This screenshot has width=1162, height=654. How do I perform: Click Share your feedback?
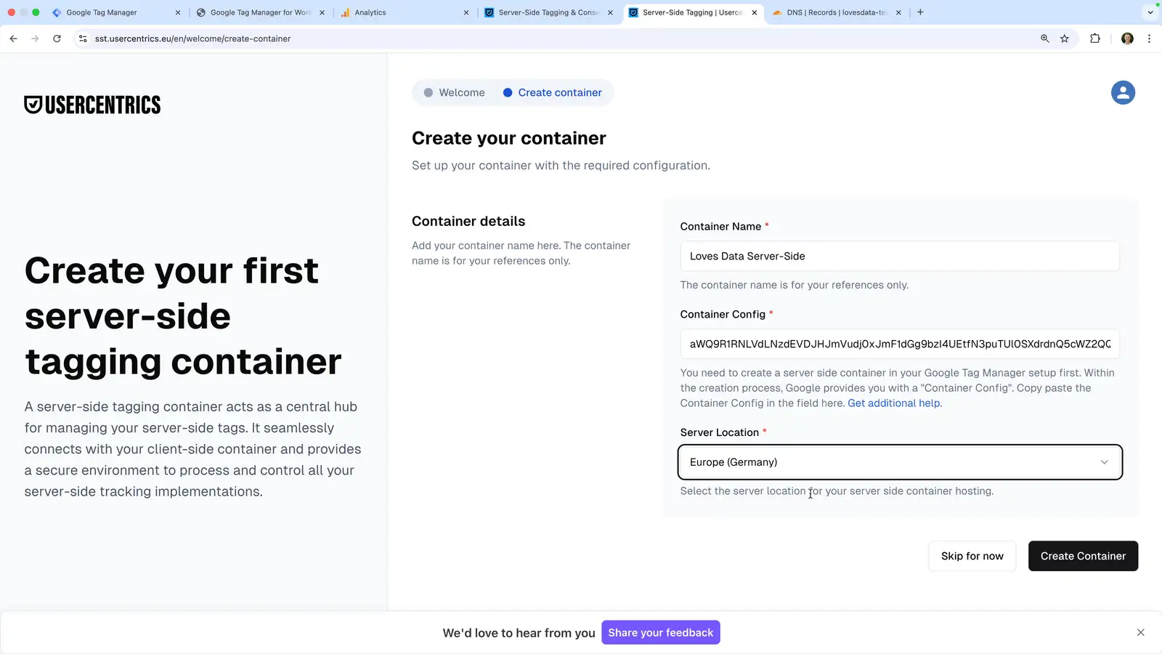click(660, 632)
